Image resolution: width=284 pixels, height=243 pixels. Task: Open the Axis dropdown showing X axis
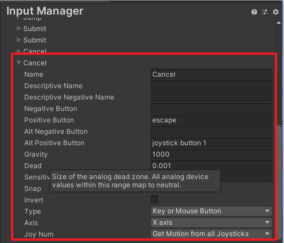211,222
